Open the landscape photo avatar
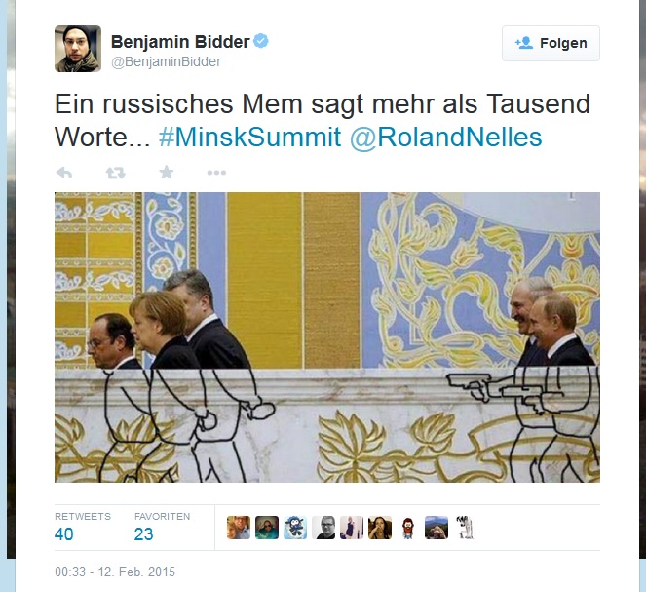The image size is (646, 592). tap(437, 528)
